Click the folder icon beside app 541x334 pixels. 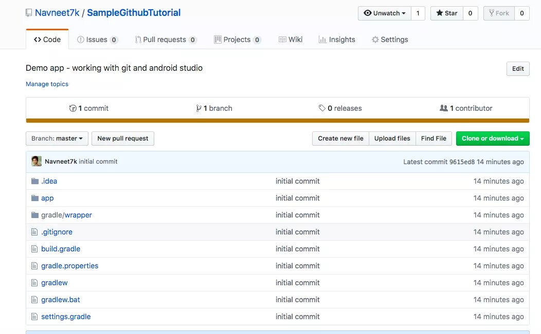pyautogui.click(x=35, y=198)
